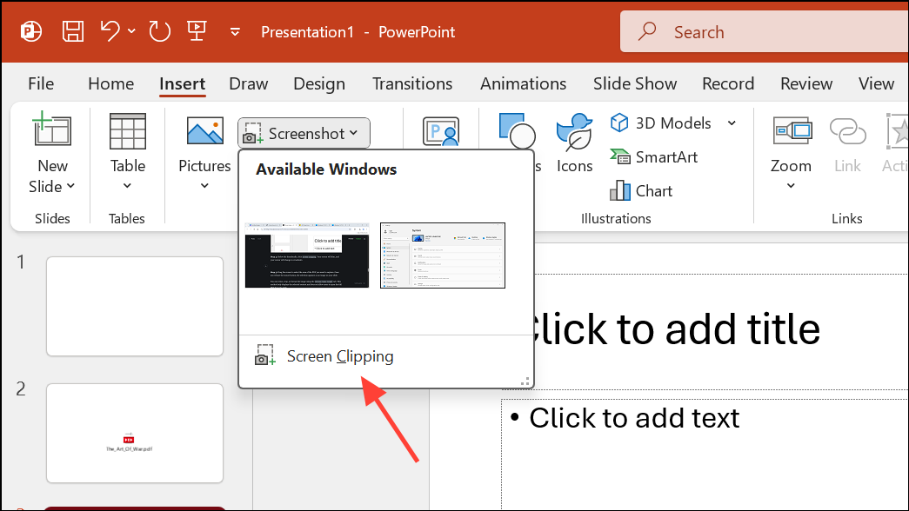909x511 pixels.
Task: Insert a SmartArt graphic
Action: click(x=654, y=157)
